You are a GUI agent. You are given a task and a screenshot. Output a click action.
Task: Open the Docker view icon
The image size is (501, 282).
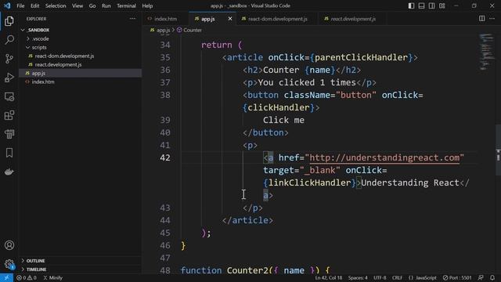(x=9, y=172)
